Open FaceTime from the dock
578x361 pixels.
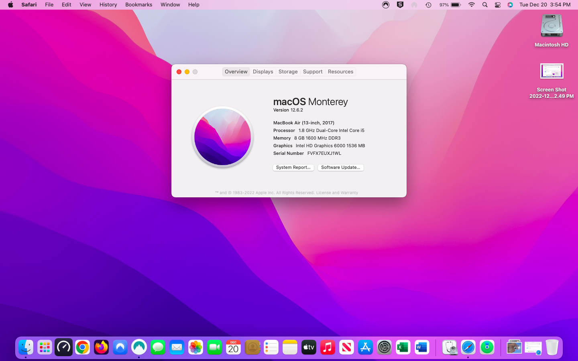214,347
